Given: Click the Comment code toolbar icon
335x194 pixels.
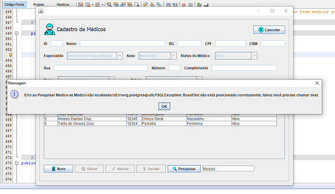Looking at the screenshot, I should (199, 4).
